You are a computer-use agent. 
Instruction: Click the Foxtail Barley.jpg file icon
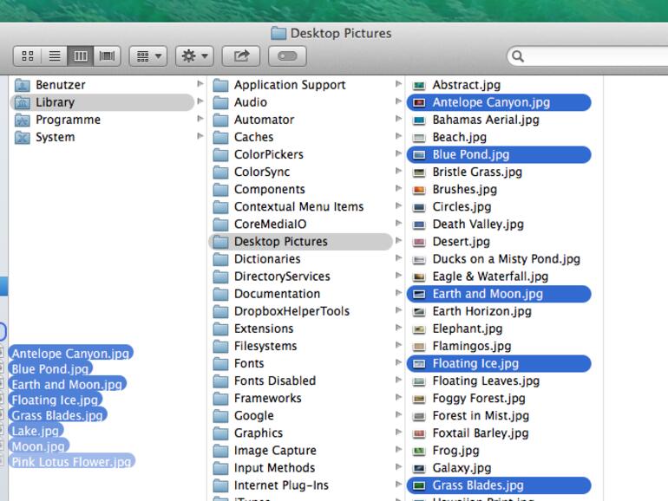(x=419, y=433)
